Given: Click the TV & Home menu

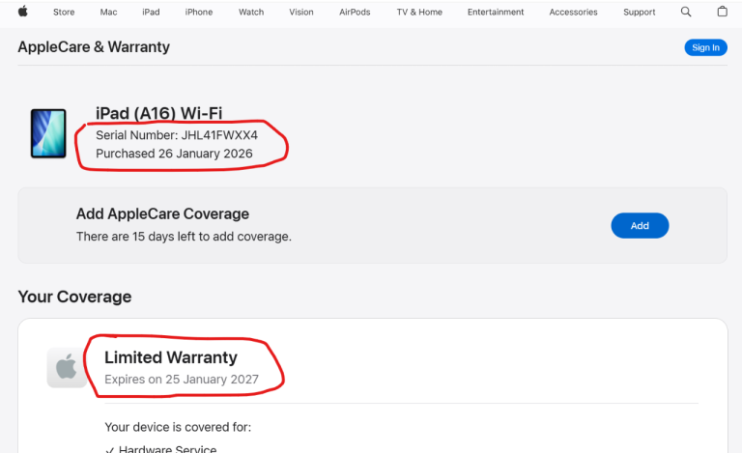Looking at the screenshot, I should (x=419, y=13).
